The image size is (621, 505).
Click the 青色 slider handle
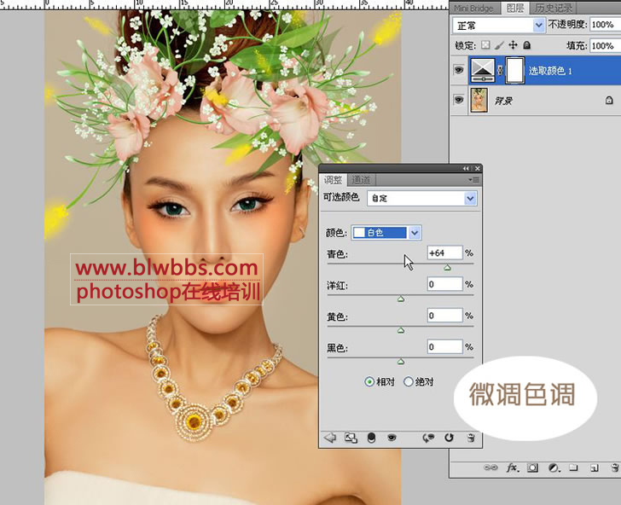[x=447, y=268]
